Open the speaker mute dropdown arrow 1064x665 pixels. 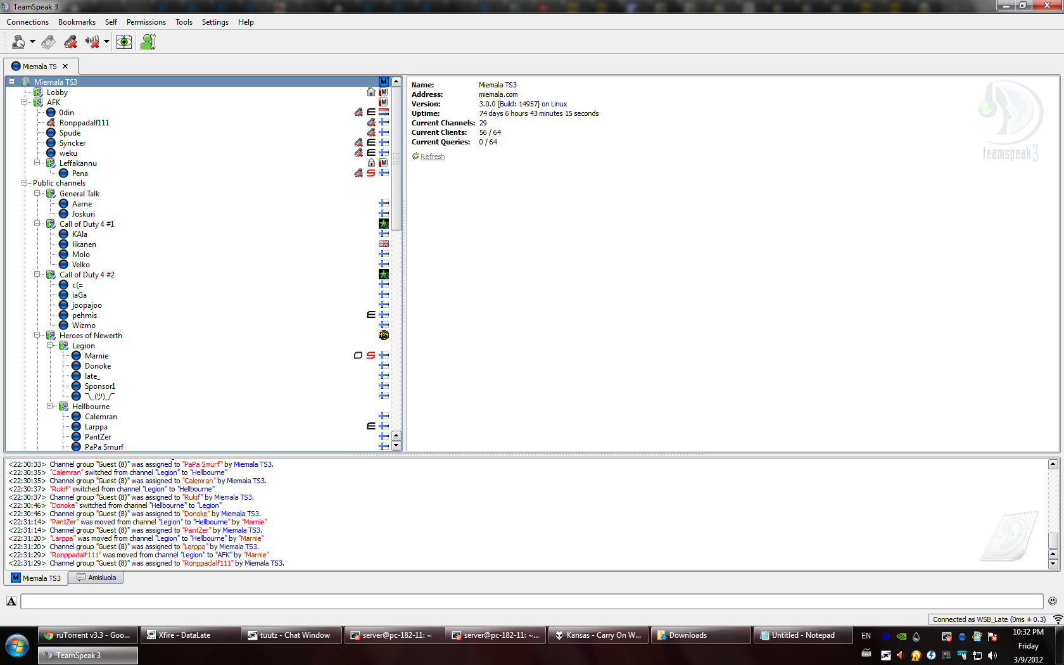(x=106, y=42)
